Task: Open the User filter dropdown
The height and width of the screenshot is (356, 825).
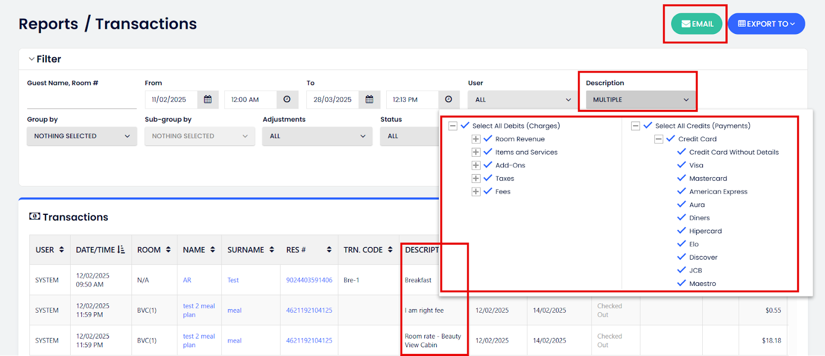Action: tap(523, 99)
